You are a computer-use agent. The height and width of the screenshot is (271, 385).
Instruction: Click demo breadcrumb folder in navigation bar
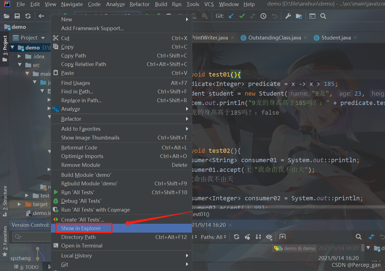(15, 27)
